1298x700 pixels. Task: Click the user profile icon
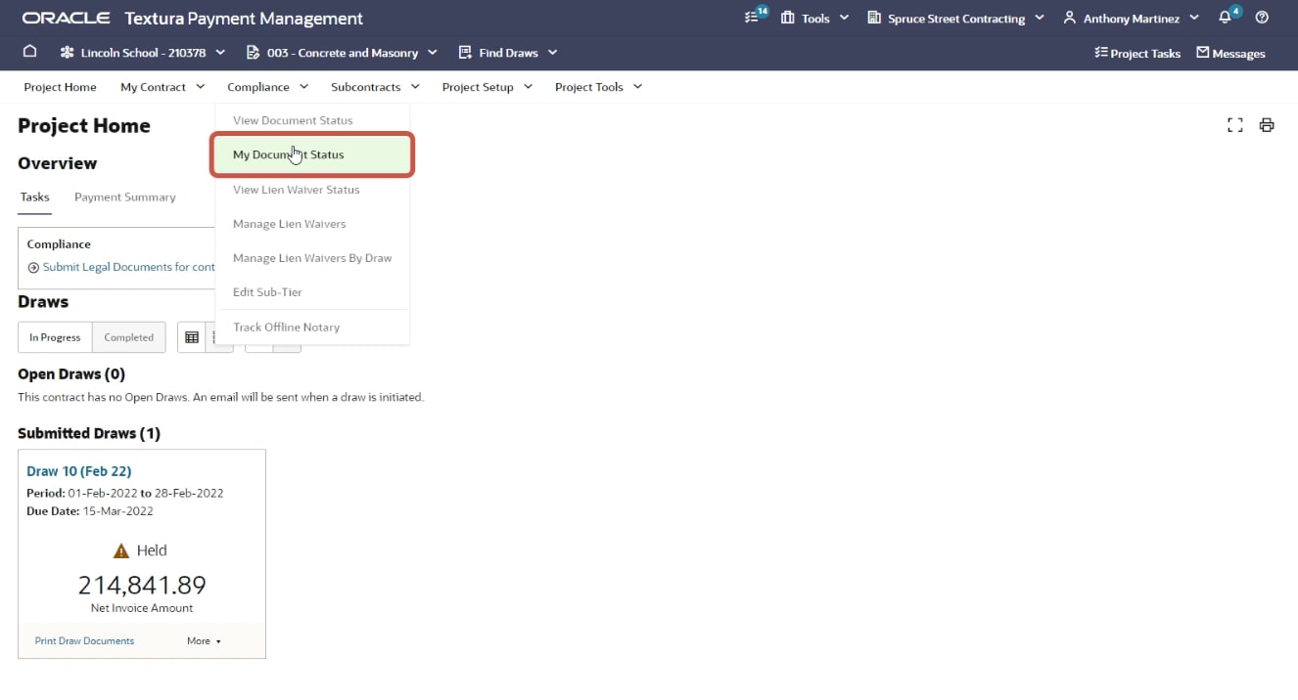[1069, 18]
